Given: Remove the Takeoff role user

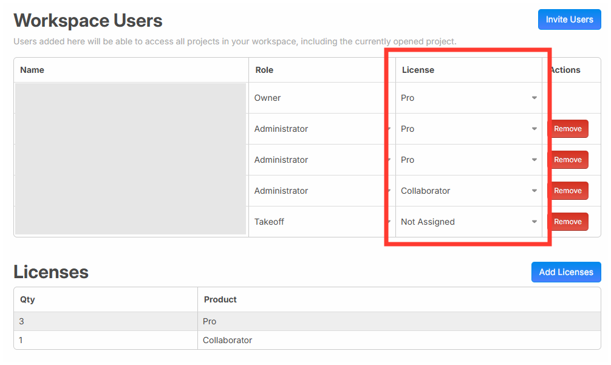Looking at the screenshot, I should pos(567,222).
